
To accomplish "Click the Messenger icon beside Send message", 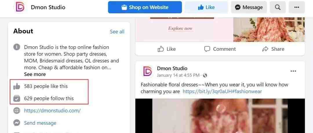I will tap(17, 123).
